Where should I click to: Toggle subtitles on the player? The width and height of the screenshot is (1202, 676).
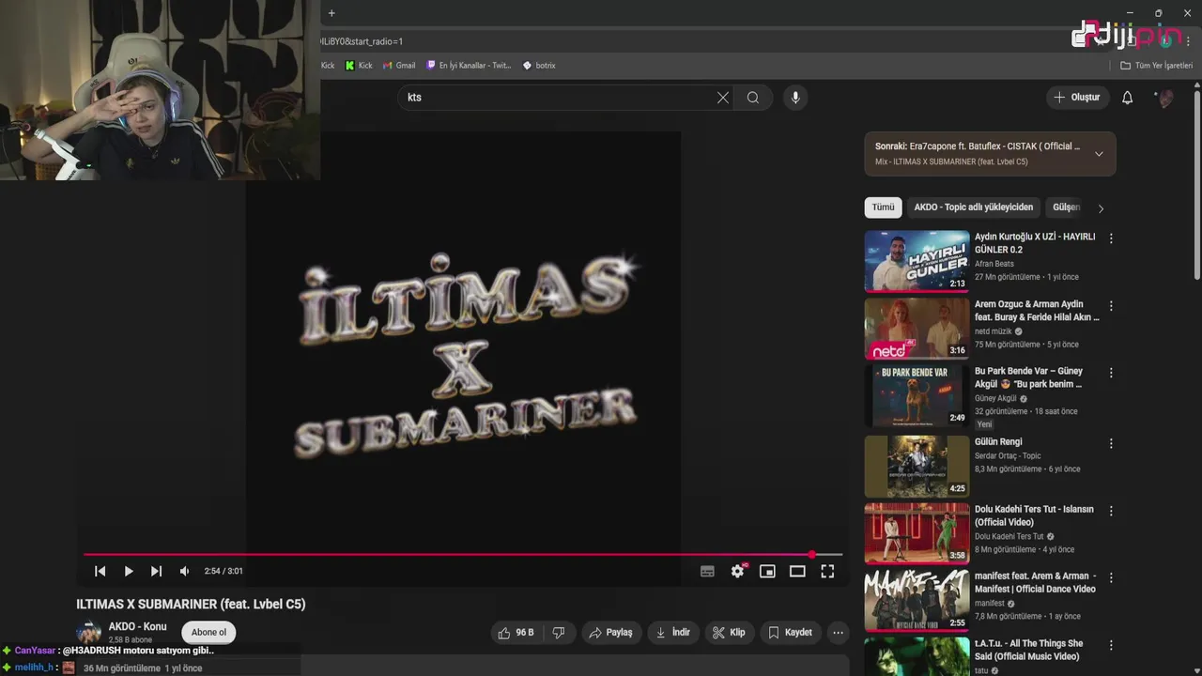click(x=707, y=571)
